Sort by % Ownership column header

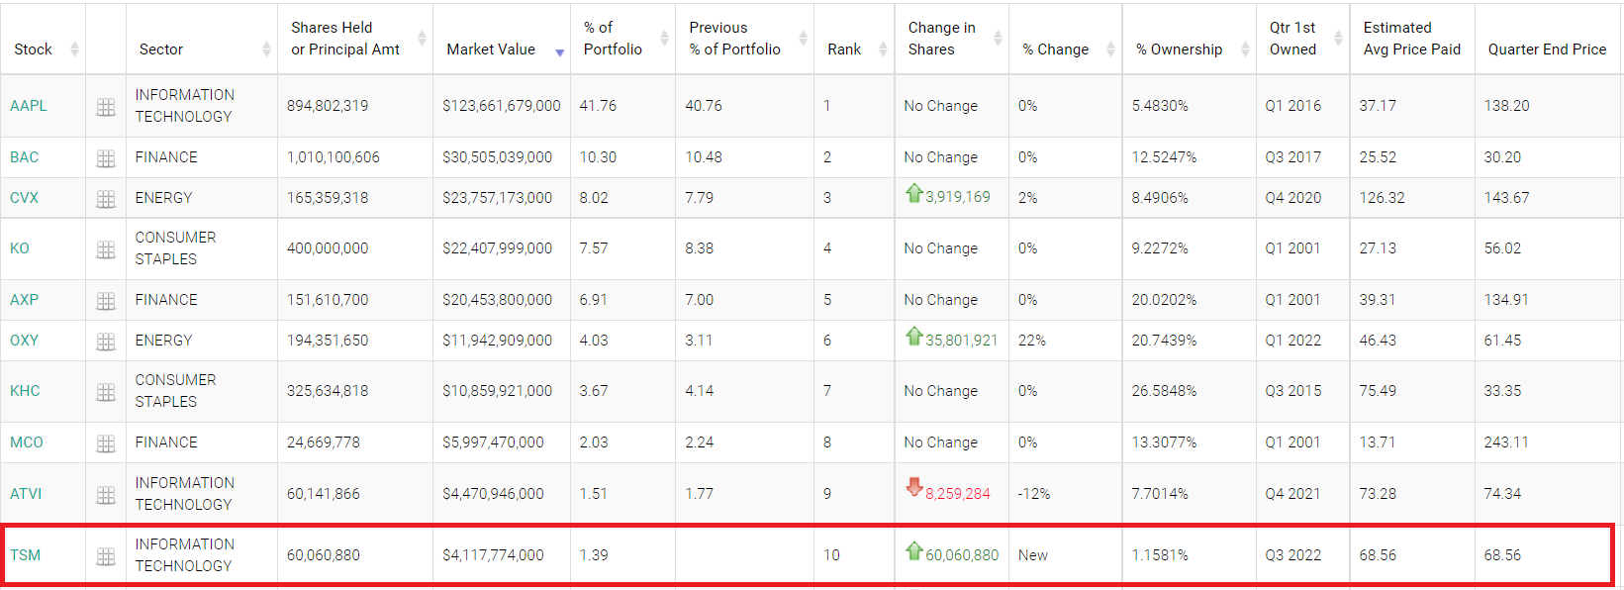click(1179, 49)
